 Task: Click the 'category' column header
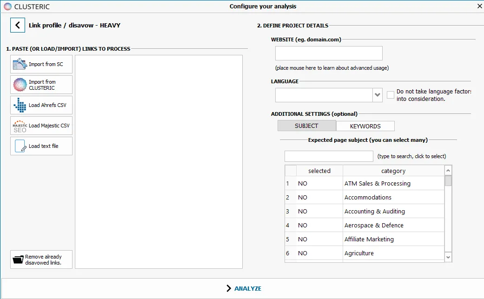pos(393,171)
